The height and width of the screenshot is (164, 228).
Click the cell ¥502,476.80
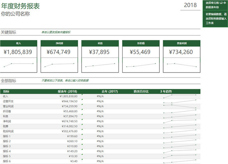point(69,131)
